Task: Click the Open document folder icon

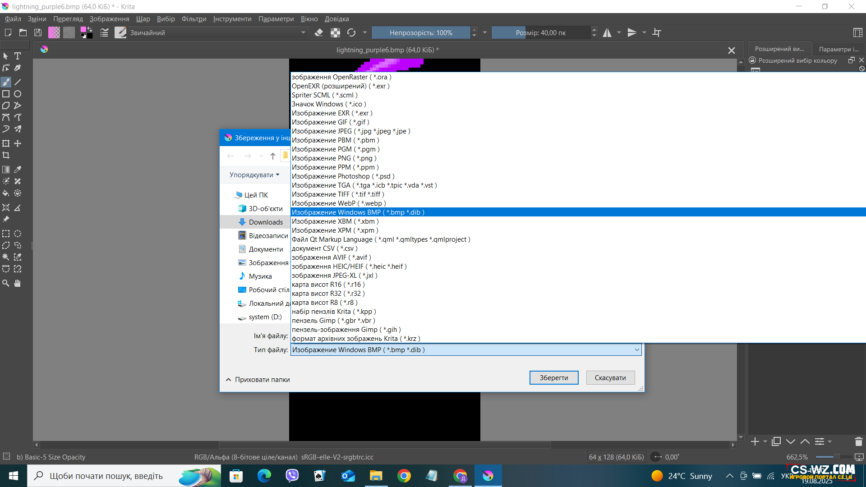Action: pos(23,32)
